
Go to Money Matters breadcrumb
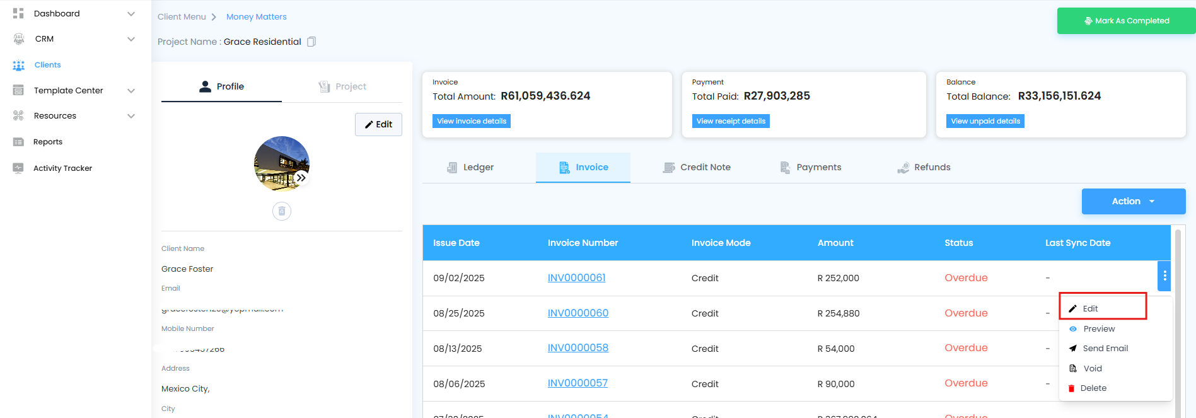[257, 17]
